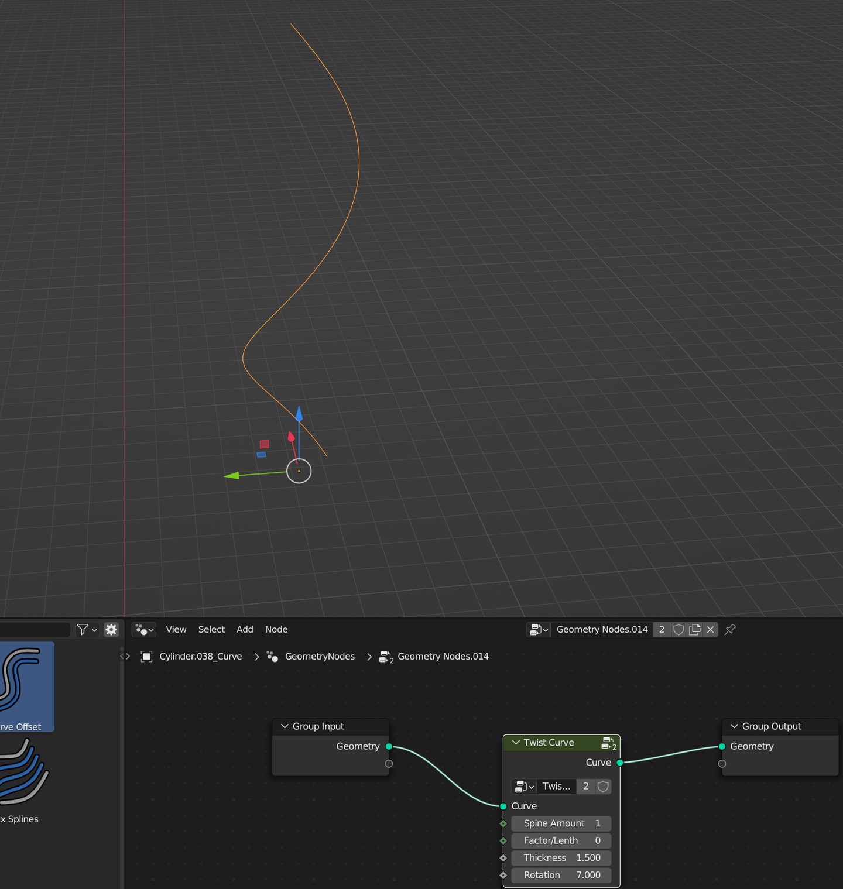This screenshot has width=843, height=889.
Task: Collapse the Group Output node
Action: [734, 726]
